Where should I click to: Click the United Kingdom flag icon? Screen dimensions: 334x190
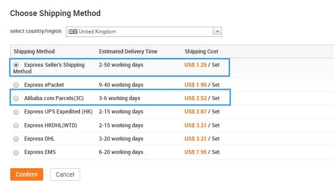pyautogui.click(x=73, y=32)
